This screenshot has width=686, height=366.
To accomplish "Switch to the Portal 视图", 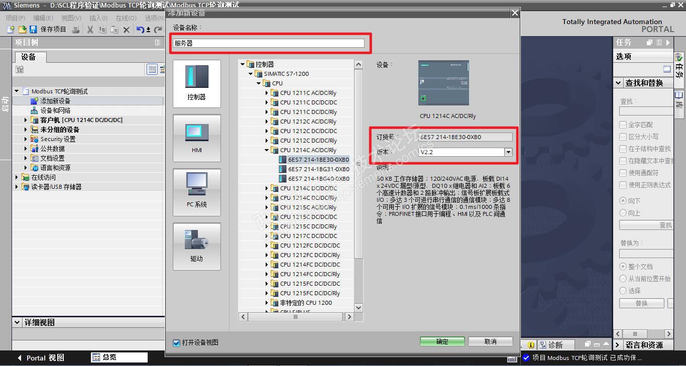I will click(41, 358).
